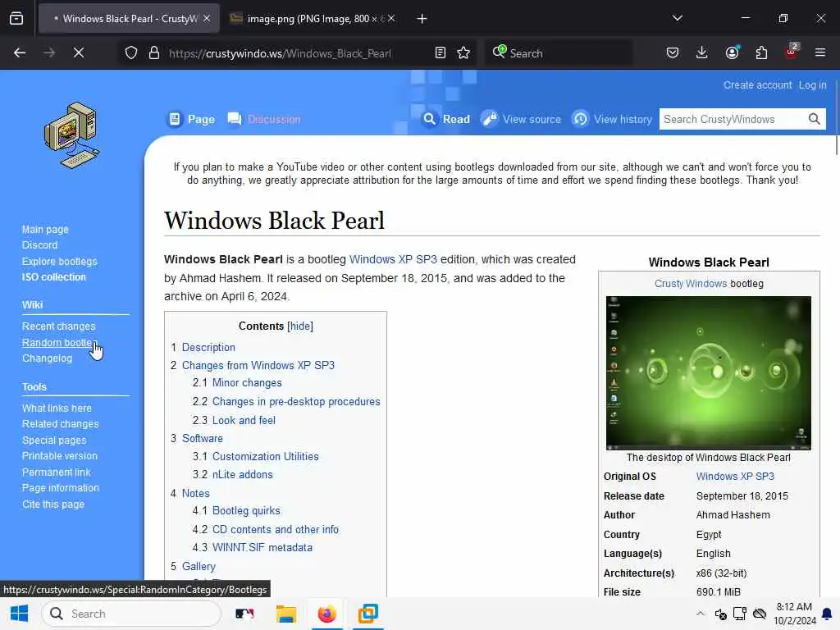Open the Downloads panel icon
The width and height of the screenshot is (840, 630).
[x=702, y=52]
